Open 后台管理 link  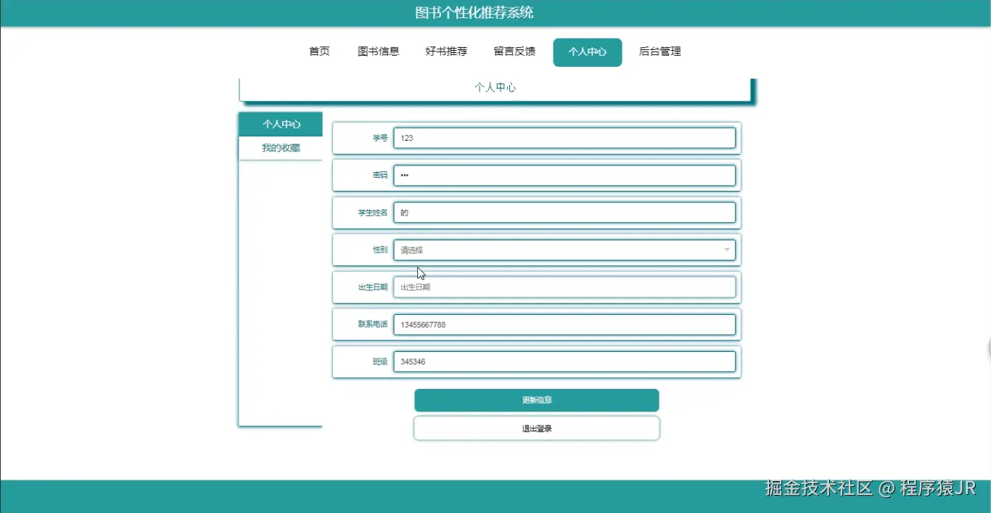click(660, 52)
